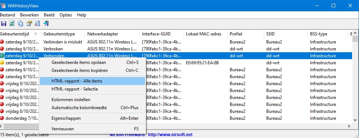359x138 pixels.
Task: Click the 'Verbonden' cell in highlighted row
Action: pyautogui.click(x=54, y=55)
